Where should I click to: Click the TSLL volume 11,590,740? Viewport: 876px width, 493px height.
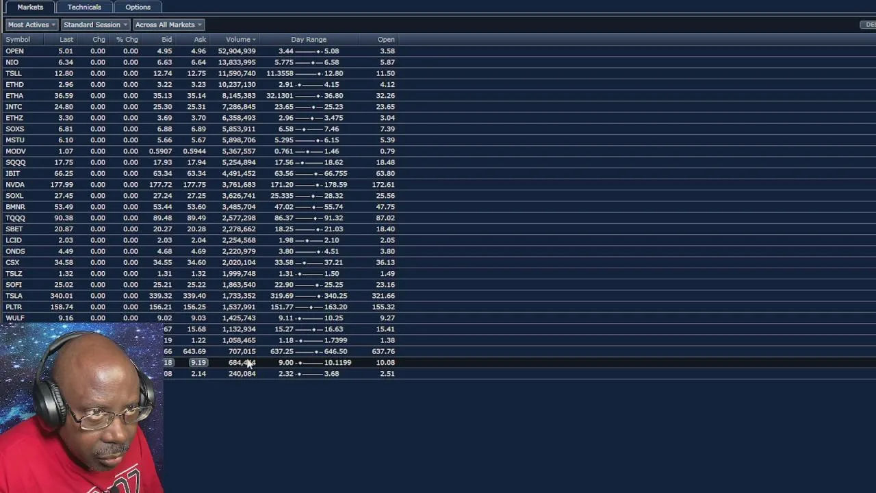[237, 73]
